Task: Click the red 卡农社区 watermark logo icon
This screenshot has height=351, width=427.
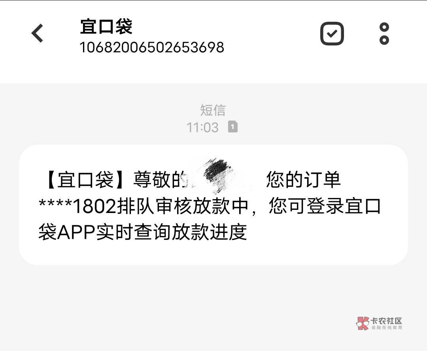Action: 363,323
